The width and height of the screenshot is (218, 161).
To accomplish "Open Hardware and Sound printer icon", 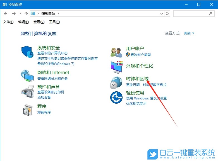I will point(28,92).
